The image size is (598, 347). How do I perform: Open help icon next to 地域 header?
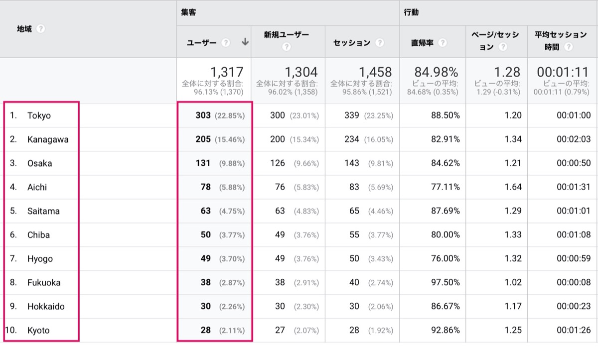pos(41,29)
